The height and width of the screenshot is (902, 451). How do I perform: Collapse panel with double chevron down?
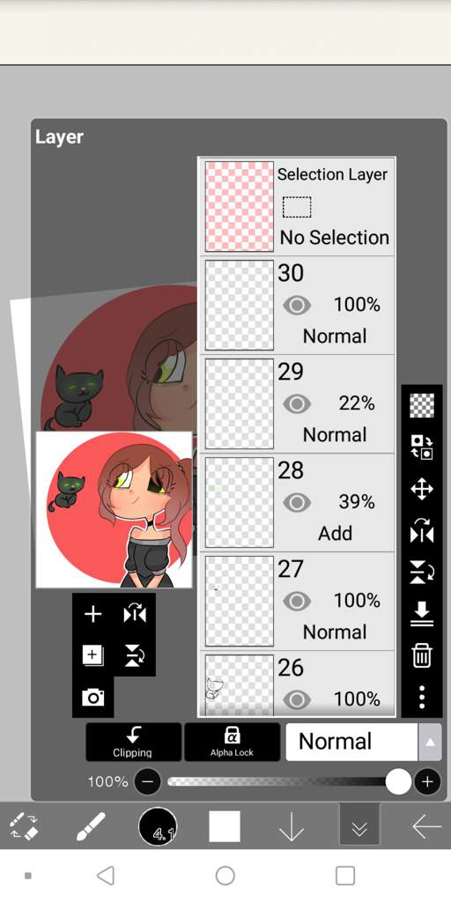[359, 826]
